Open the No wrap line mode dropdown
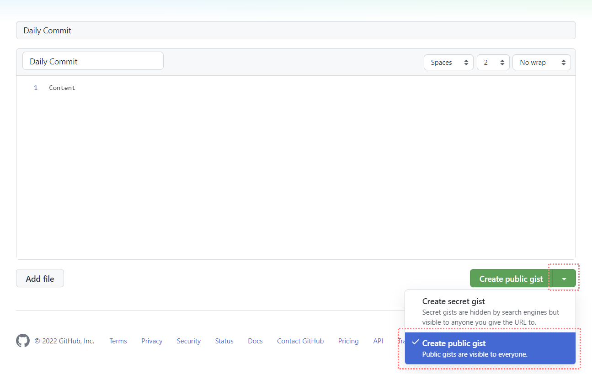 [542, 63]
